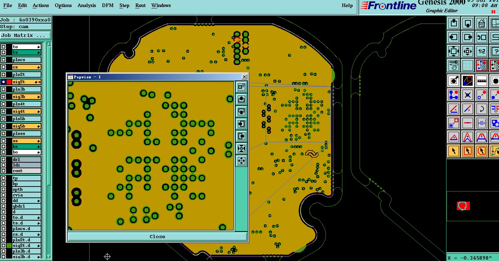Select the rectangle-area arrow selection tool

click(467, 151)
